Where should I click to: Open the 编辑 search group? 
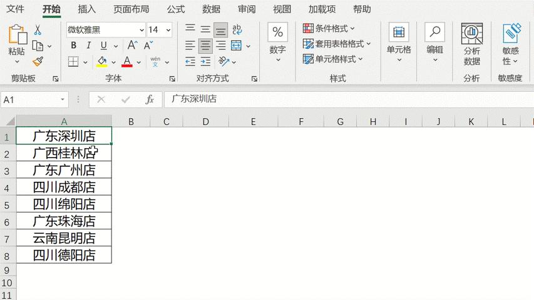point(435,43)
